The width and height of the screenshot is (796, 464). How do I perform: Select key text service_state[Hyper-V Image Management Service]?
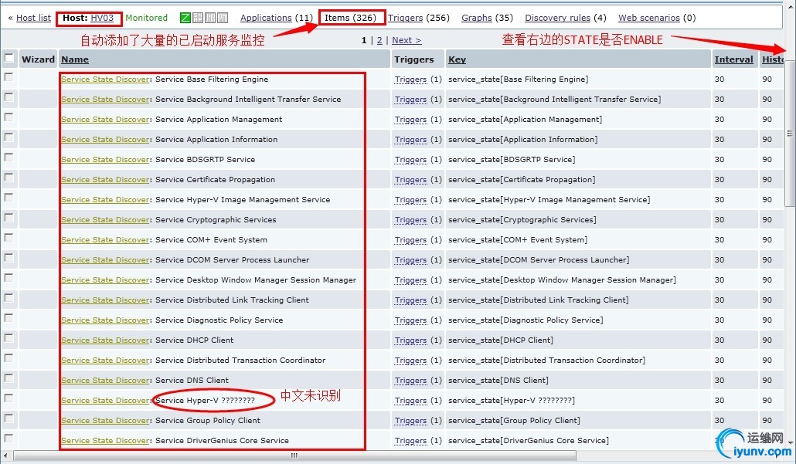click(x=549, y=200)
